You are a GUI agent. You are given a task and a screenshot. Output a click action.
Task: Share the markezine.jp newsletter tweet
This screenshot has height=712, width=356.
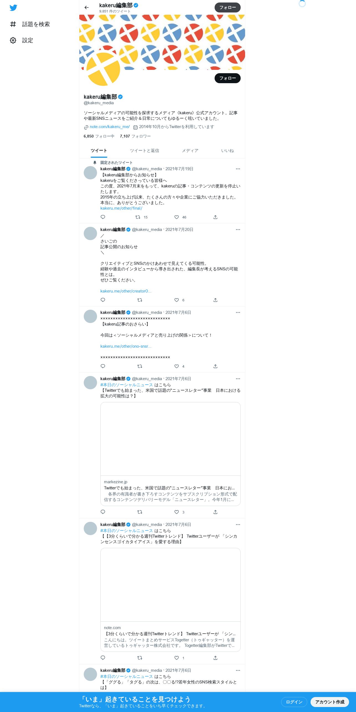tap(215, 512)
